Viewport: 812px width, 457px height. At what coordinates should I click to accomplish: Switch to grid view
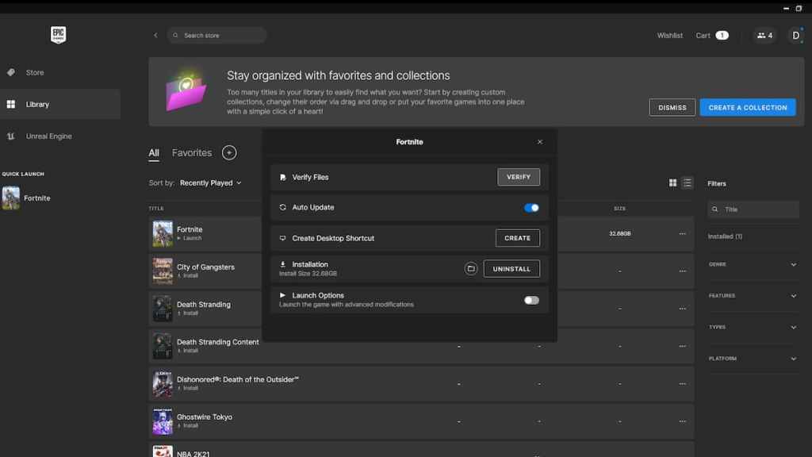672,183
